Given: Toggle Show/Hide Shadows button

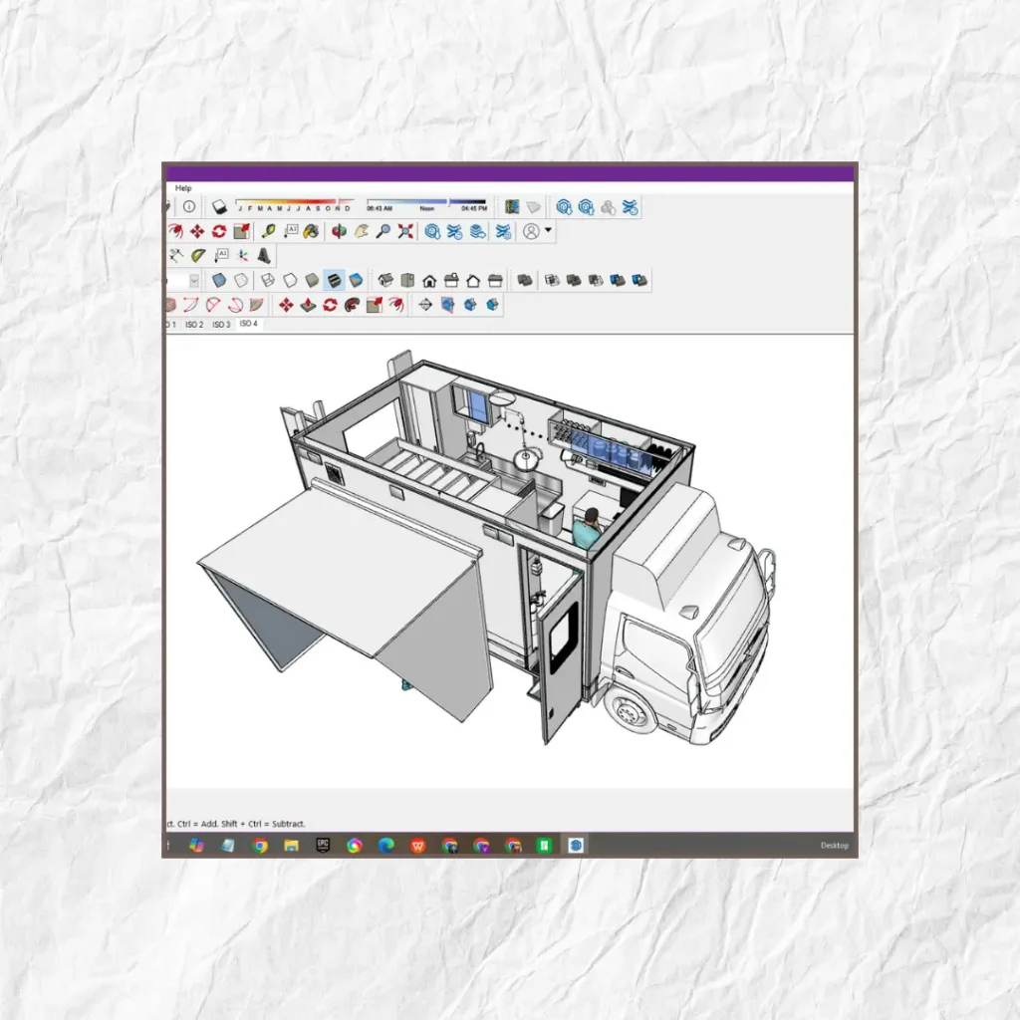Looking at the screenshot, I should 220,207.
